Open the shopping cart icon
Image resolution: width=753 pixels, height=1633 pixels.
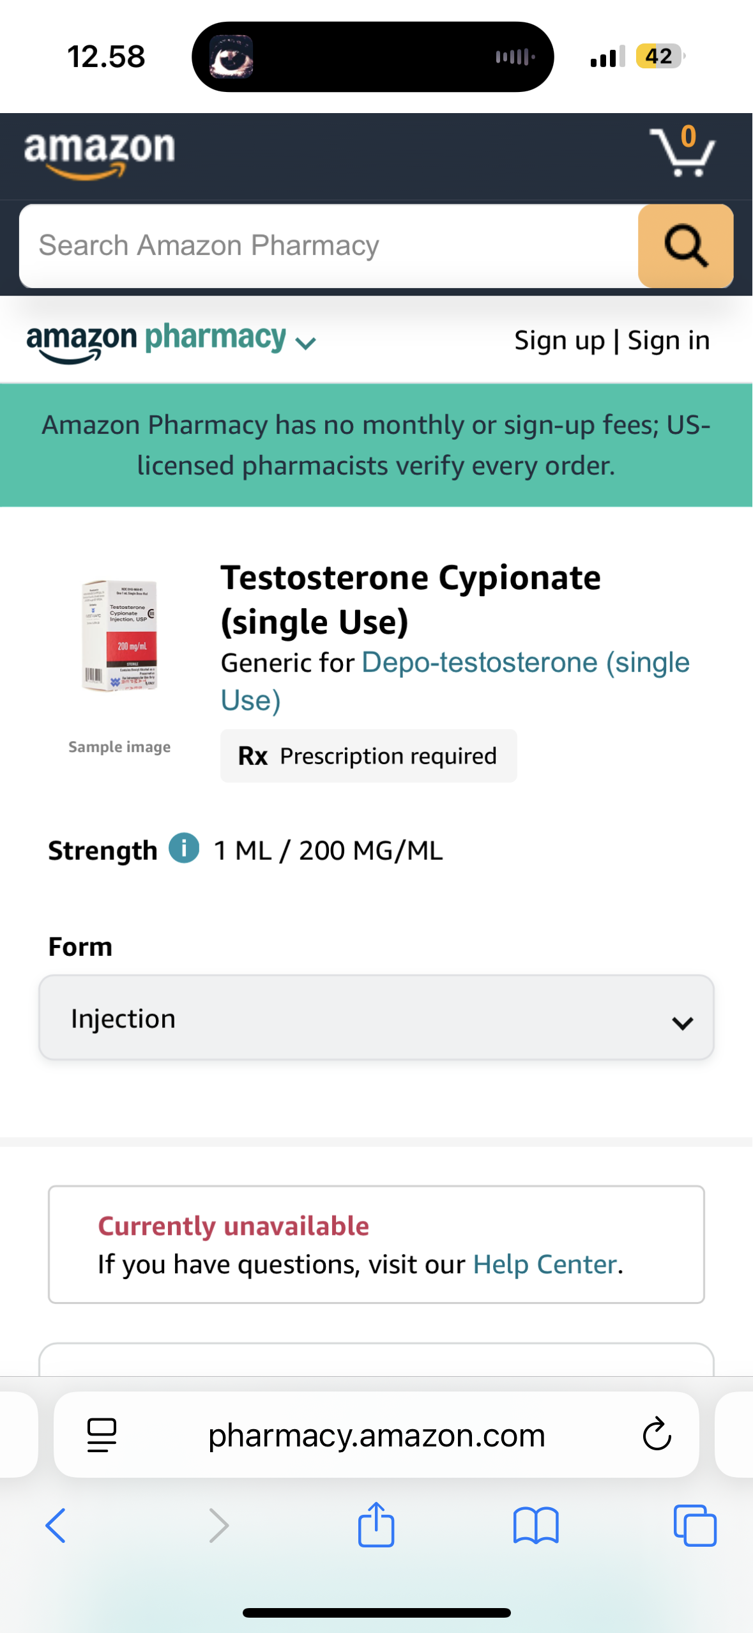[681, 153]
